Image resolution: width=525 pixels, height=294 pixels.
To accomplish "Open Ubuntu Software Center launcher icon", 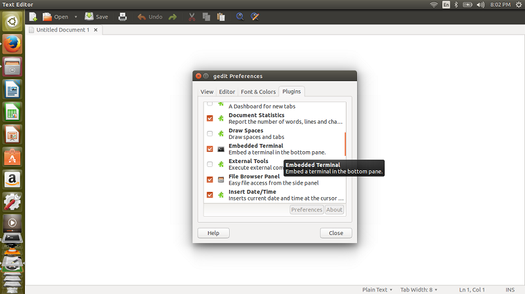I will tap(12, 157).
